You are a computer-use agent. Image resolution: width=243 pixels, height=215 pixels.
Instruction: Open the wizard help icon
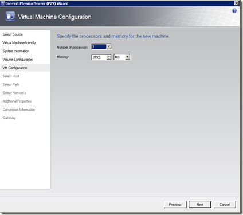point(234,11)
